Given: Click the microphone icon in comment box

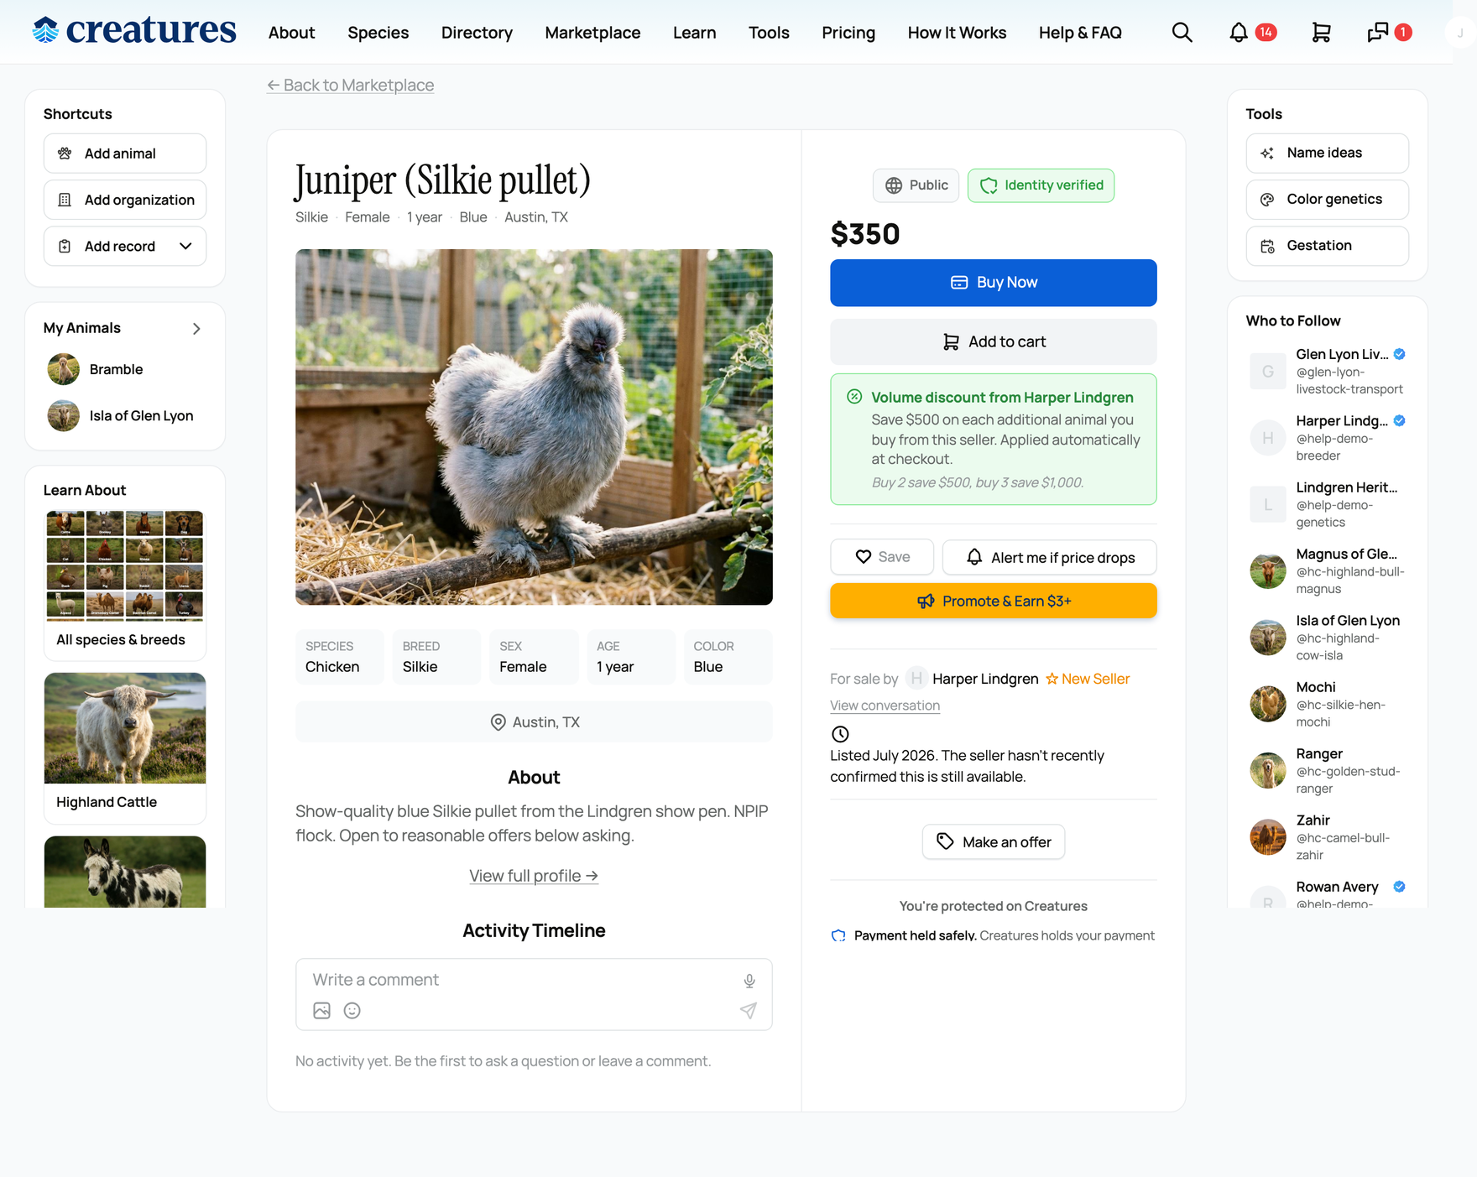Looking at the screenshot, I should point(749,981).
